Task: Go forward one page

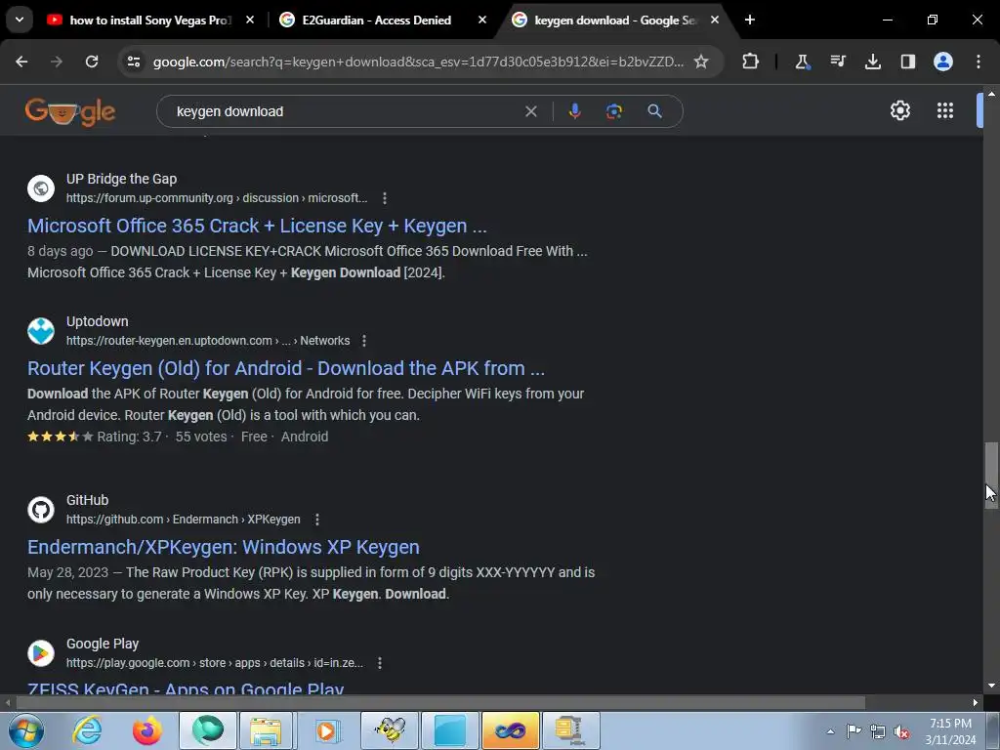Action: pyautogui.click(x=57, y=62)
